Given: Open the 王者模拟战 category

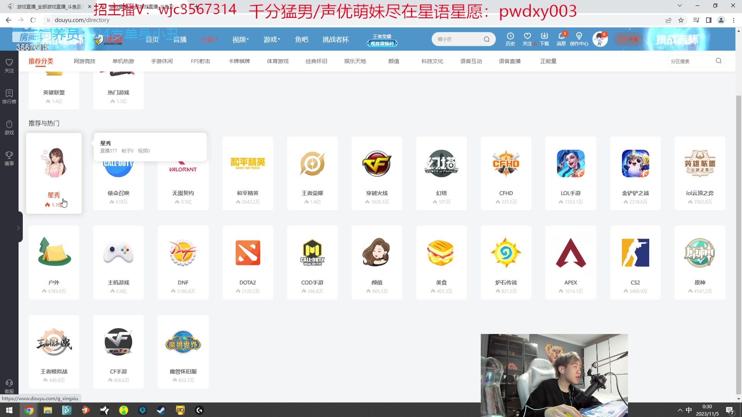Looking at the screenshot, I should point(54,352).
